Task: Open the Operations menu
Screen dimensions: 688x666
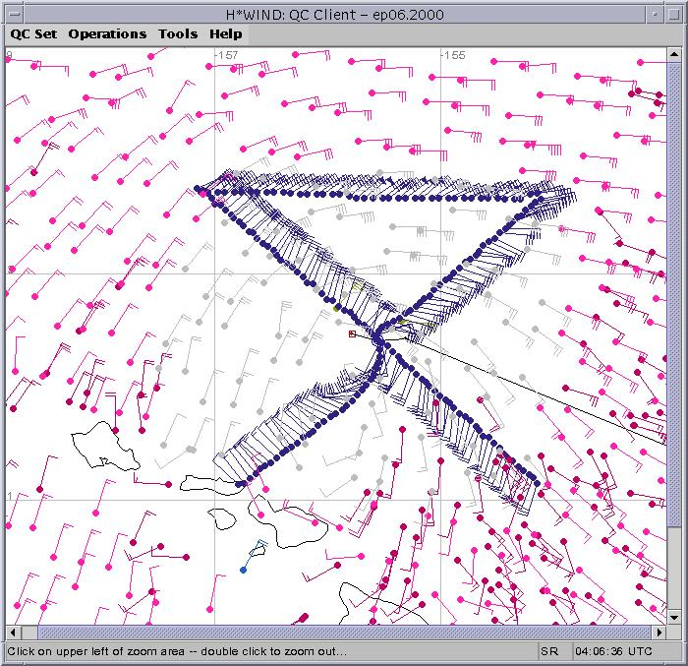Action: coord(107,33)
